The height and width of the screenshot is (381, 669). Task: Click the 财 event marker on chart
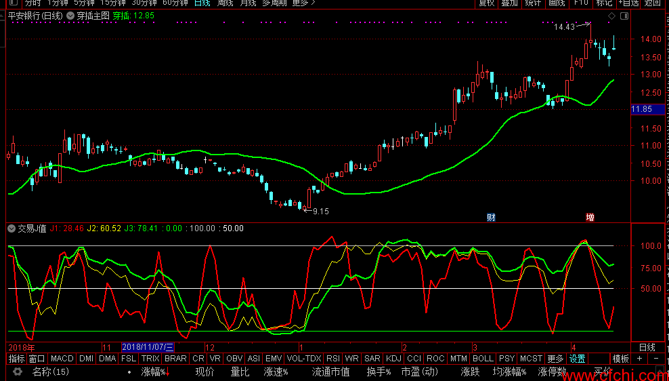491,218
